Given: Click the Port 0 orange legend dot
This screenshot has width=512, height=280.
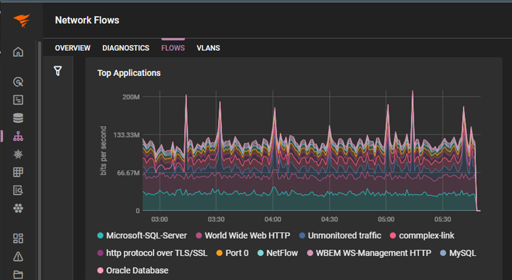Looking at the screenshot, I should (219, 253).
